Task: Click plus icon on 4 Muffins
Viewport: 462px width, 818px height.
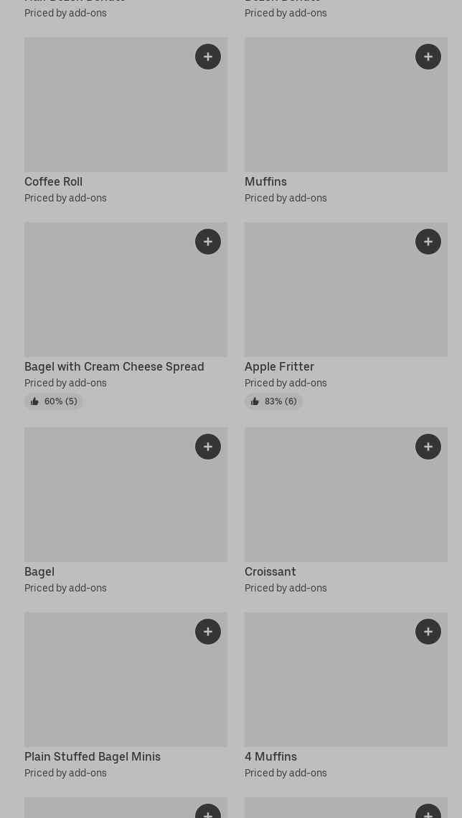Action: click(x=428, y=632)
